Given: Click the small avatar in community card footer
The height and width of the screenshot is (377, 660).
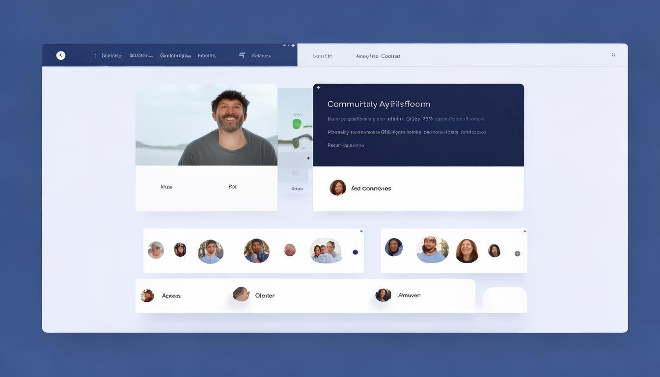Looking at the screenshot, I should (338, 188).
